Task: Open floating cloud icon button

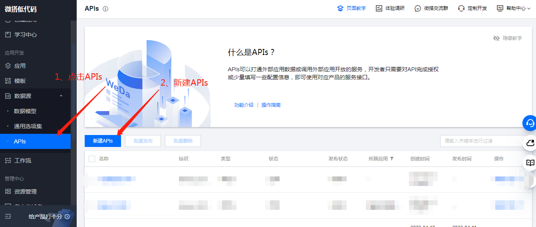Action: (x=530, y=143)
